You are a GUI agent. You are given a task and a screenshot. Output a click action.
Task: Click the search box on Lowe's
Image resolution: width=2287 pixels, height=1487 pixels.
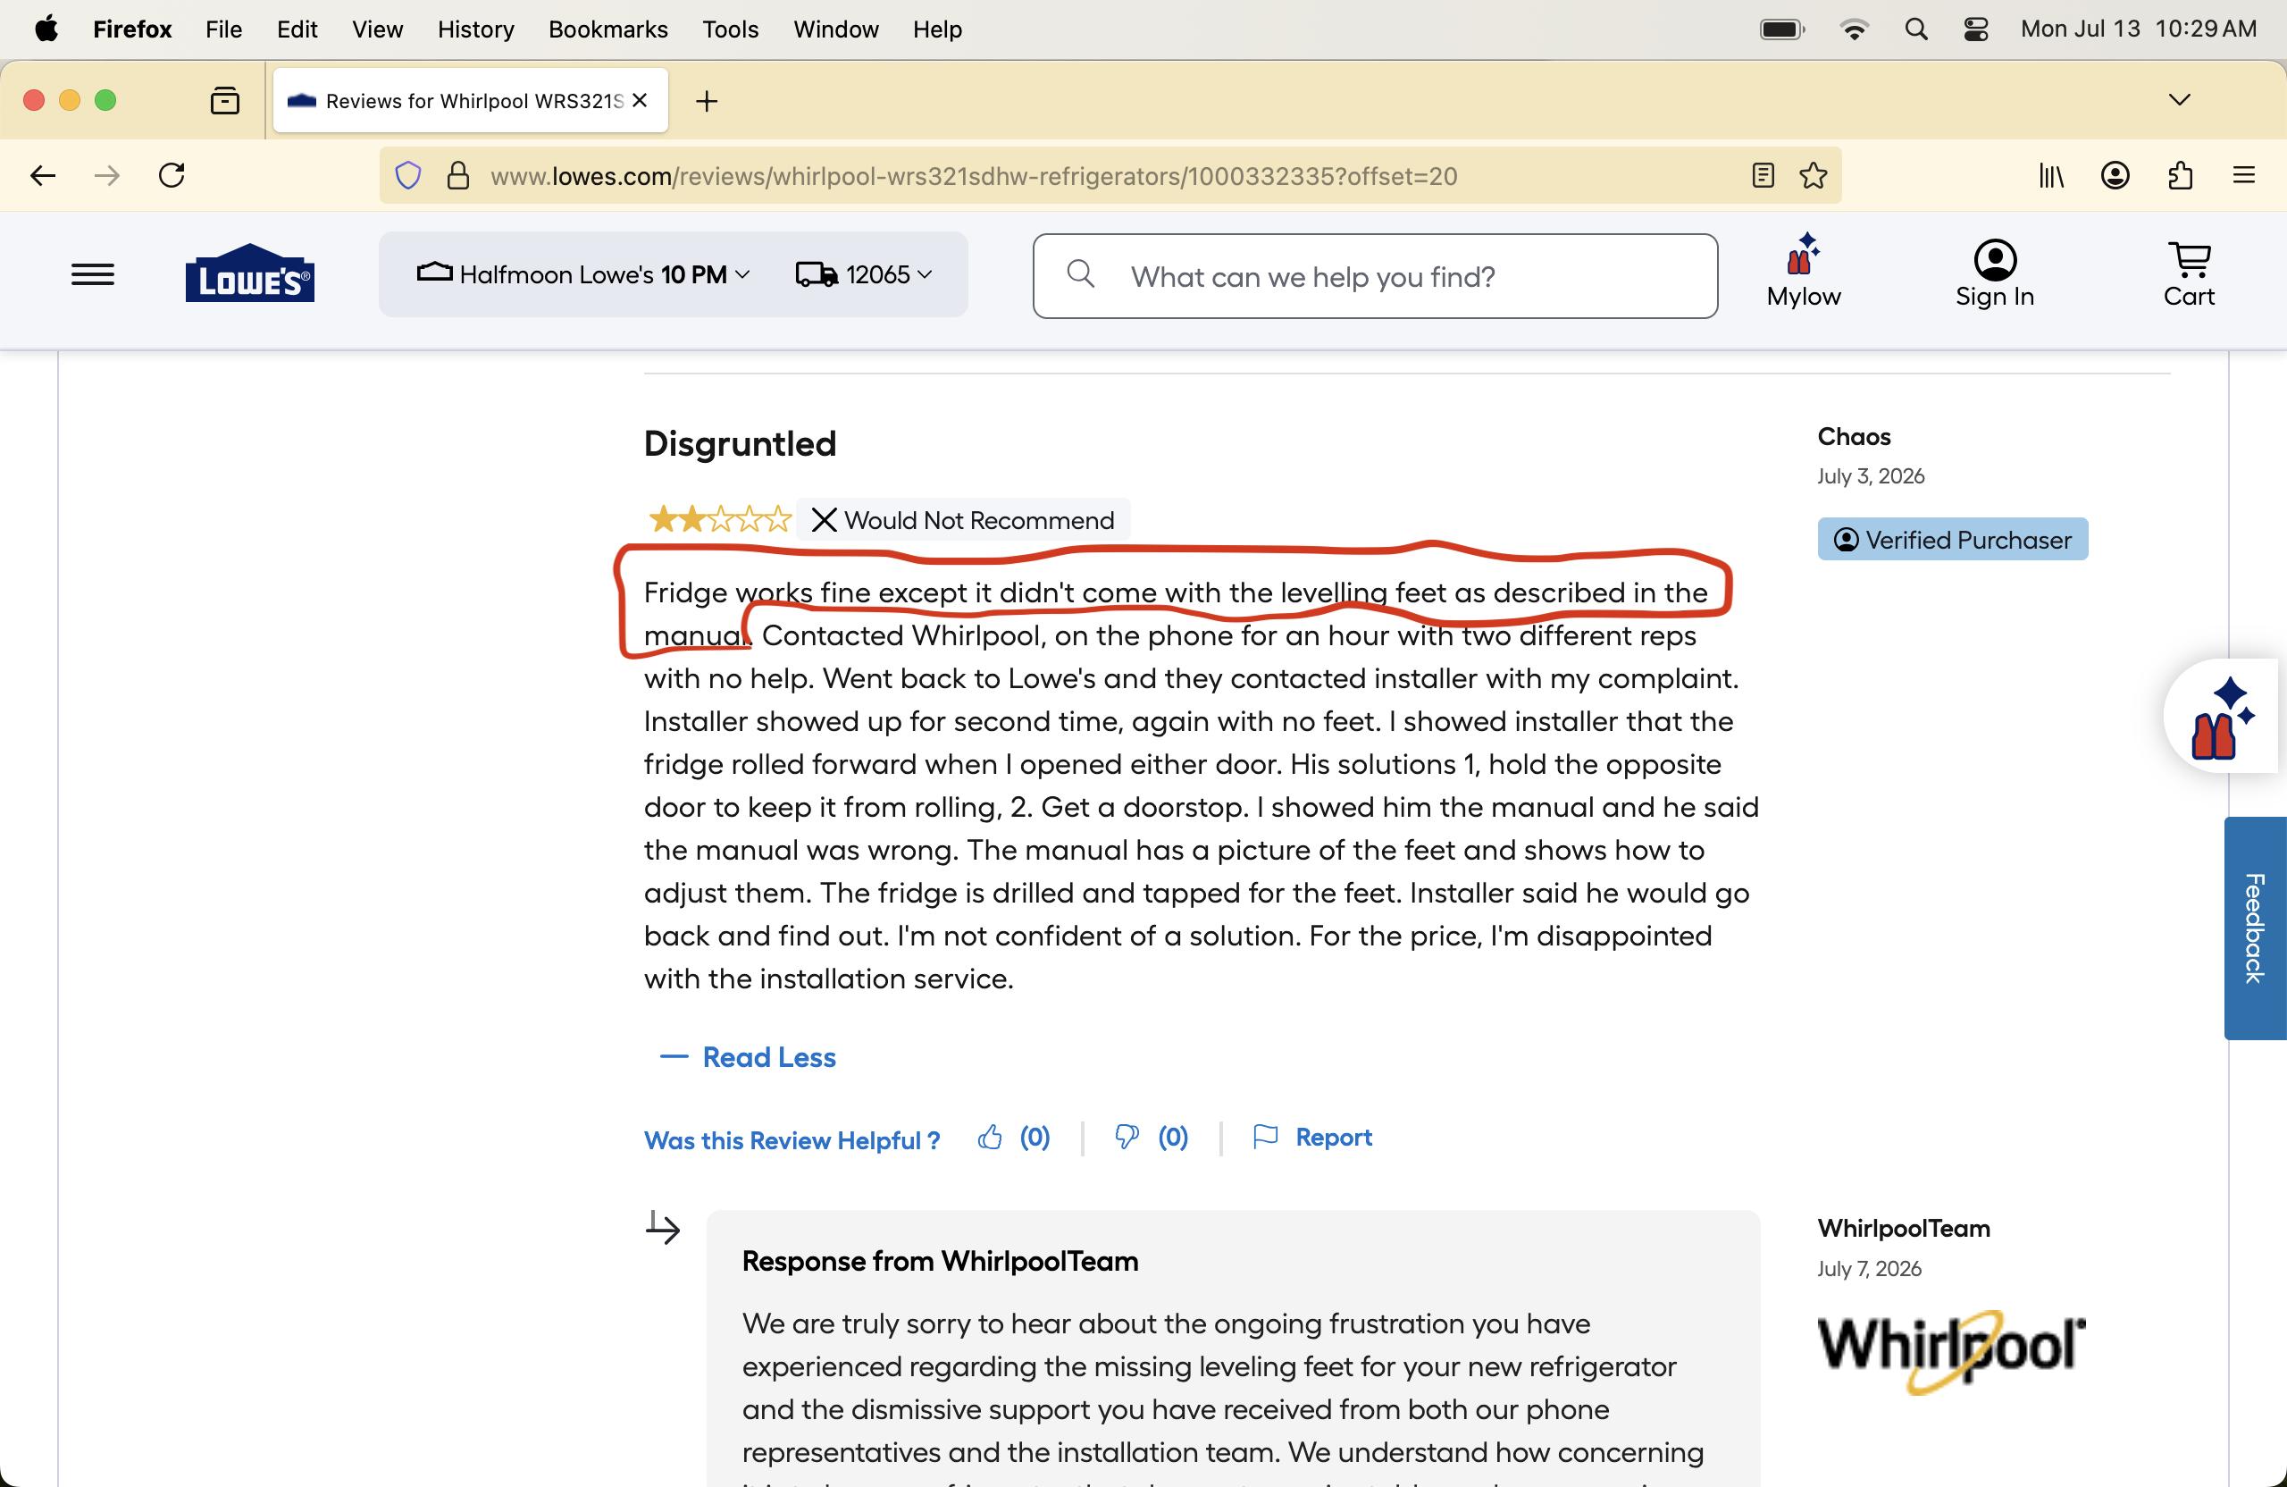pos(1375,276)
